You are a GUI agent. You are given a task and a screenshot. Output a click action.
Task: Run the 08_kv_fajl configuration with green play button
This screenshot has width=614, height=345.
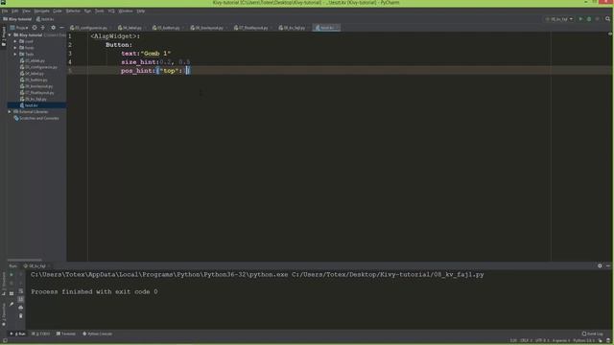580,19
